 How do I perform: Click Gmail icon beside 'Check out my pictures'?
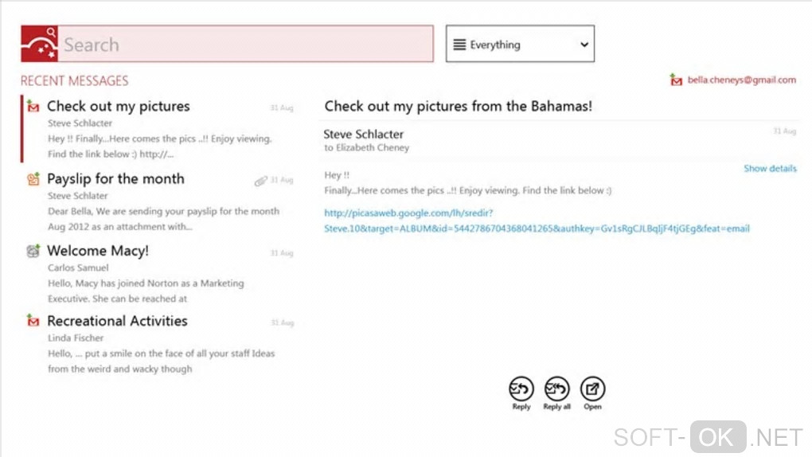tap(33, 106)
